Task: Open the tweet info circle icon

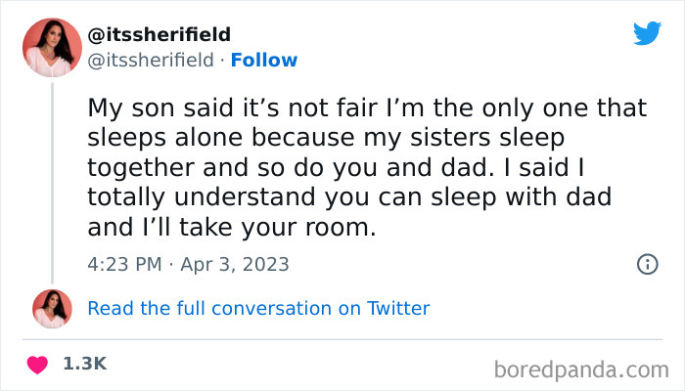Action: pyautogui.click(x=646, y=264)
